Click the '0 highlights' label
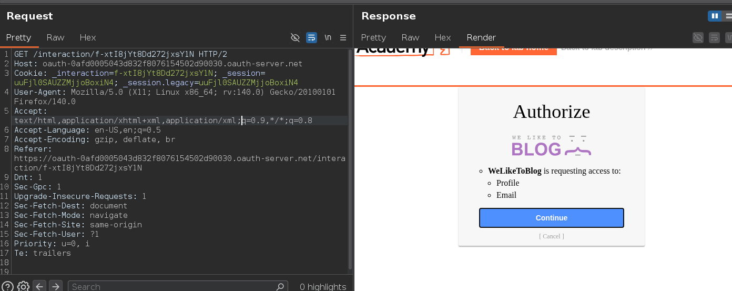 tap(323, 287)
